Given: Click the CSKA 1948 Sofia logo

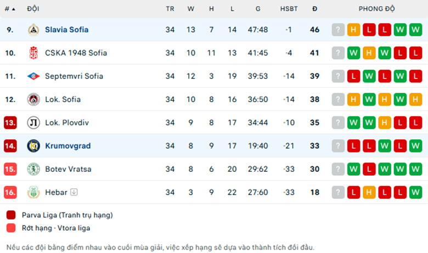Looking at the screenshot, I should point(33,53).
